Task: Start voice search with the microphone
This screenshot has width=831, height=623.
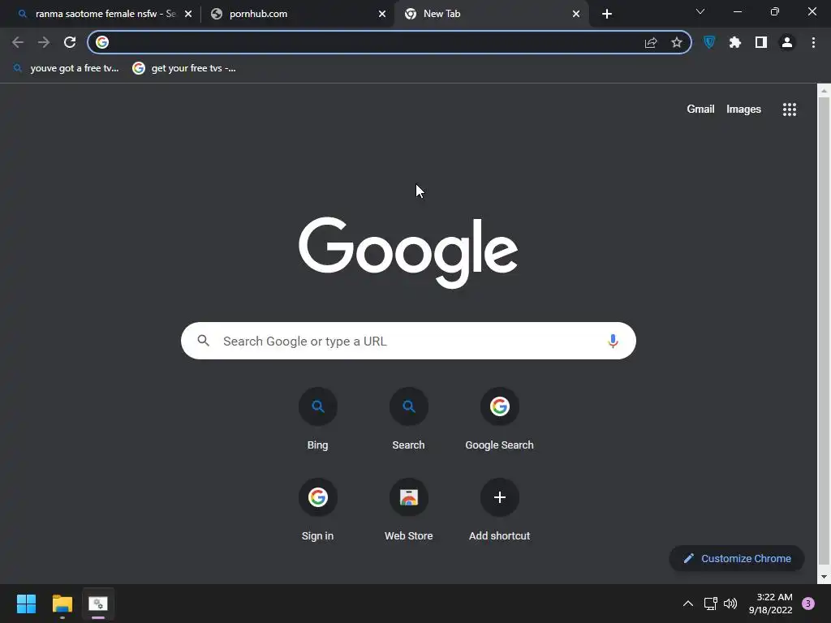Action: click(x=613, y=341)
